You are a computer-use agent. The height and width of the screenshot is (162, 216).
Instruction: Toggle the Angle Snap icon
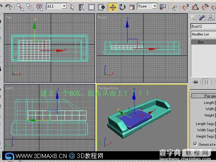[195, 7]
